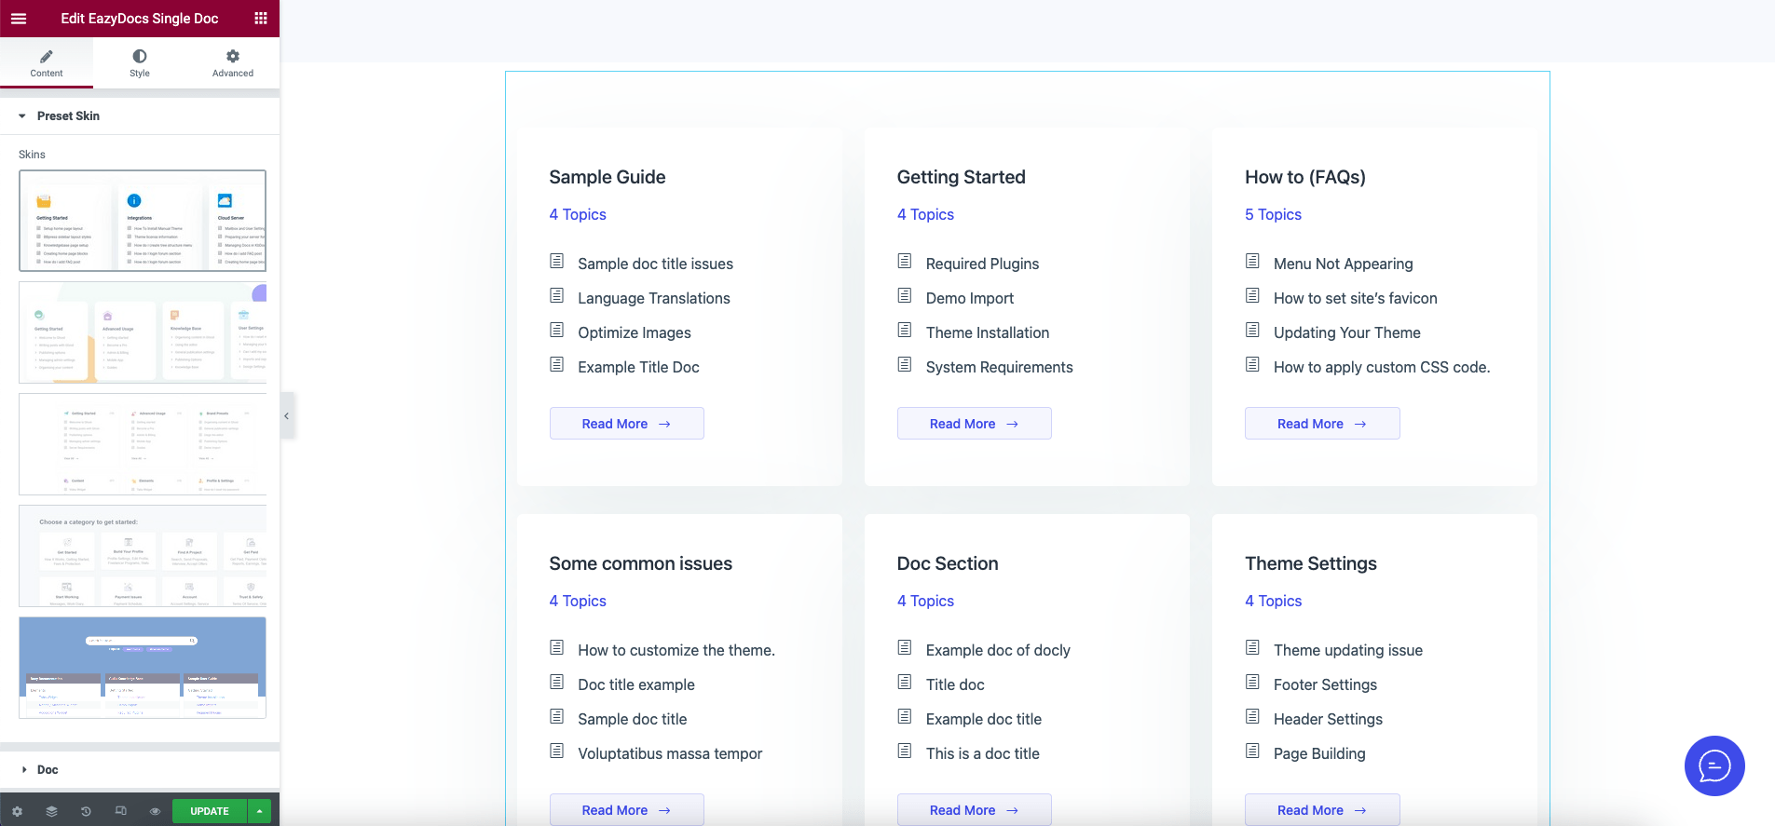Collapse the editor panel with side arrow
This screenshot has height=826, width=1775.
(x=287, y=416)
